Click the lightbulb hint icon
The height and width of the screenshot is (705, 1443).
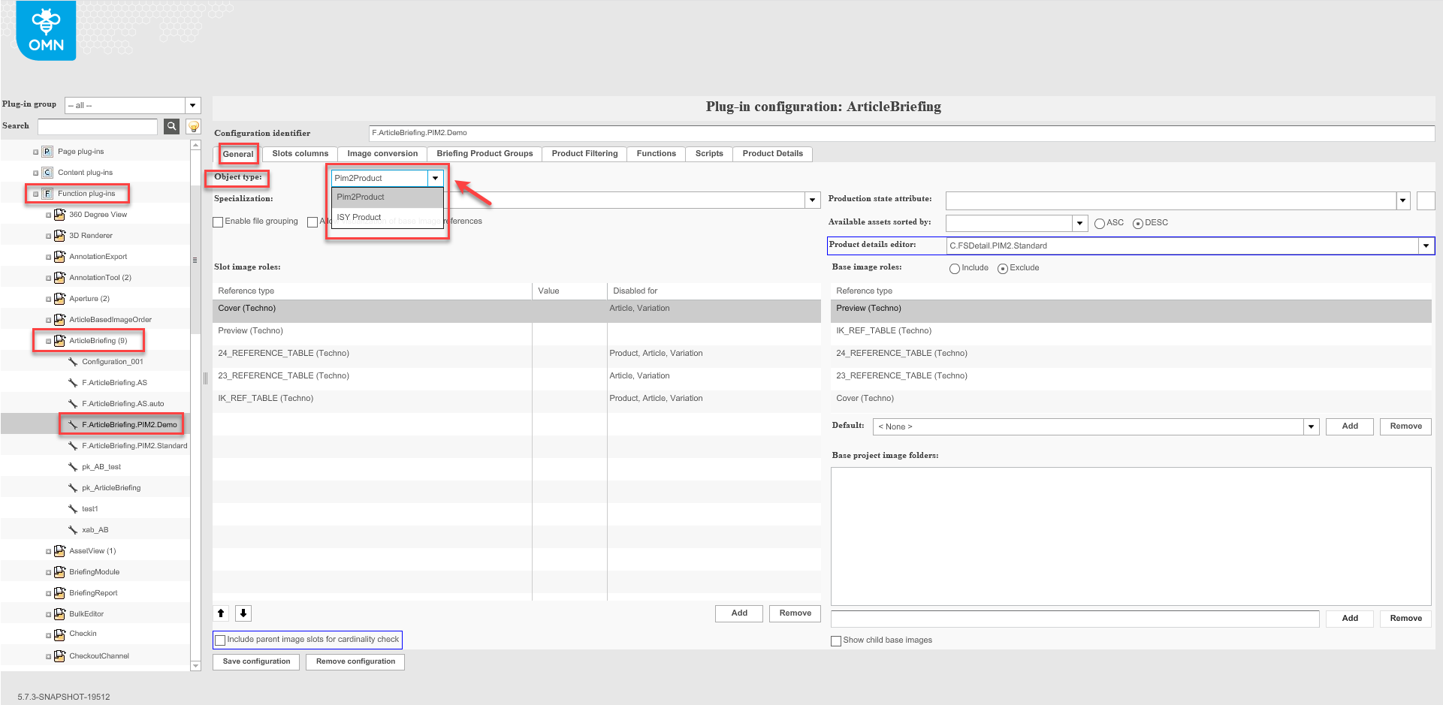(193, 126)
